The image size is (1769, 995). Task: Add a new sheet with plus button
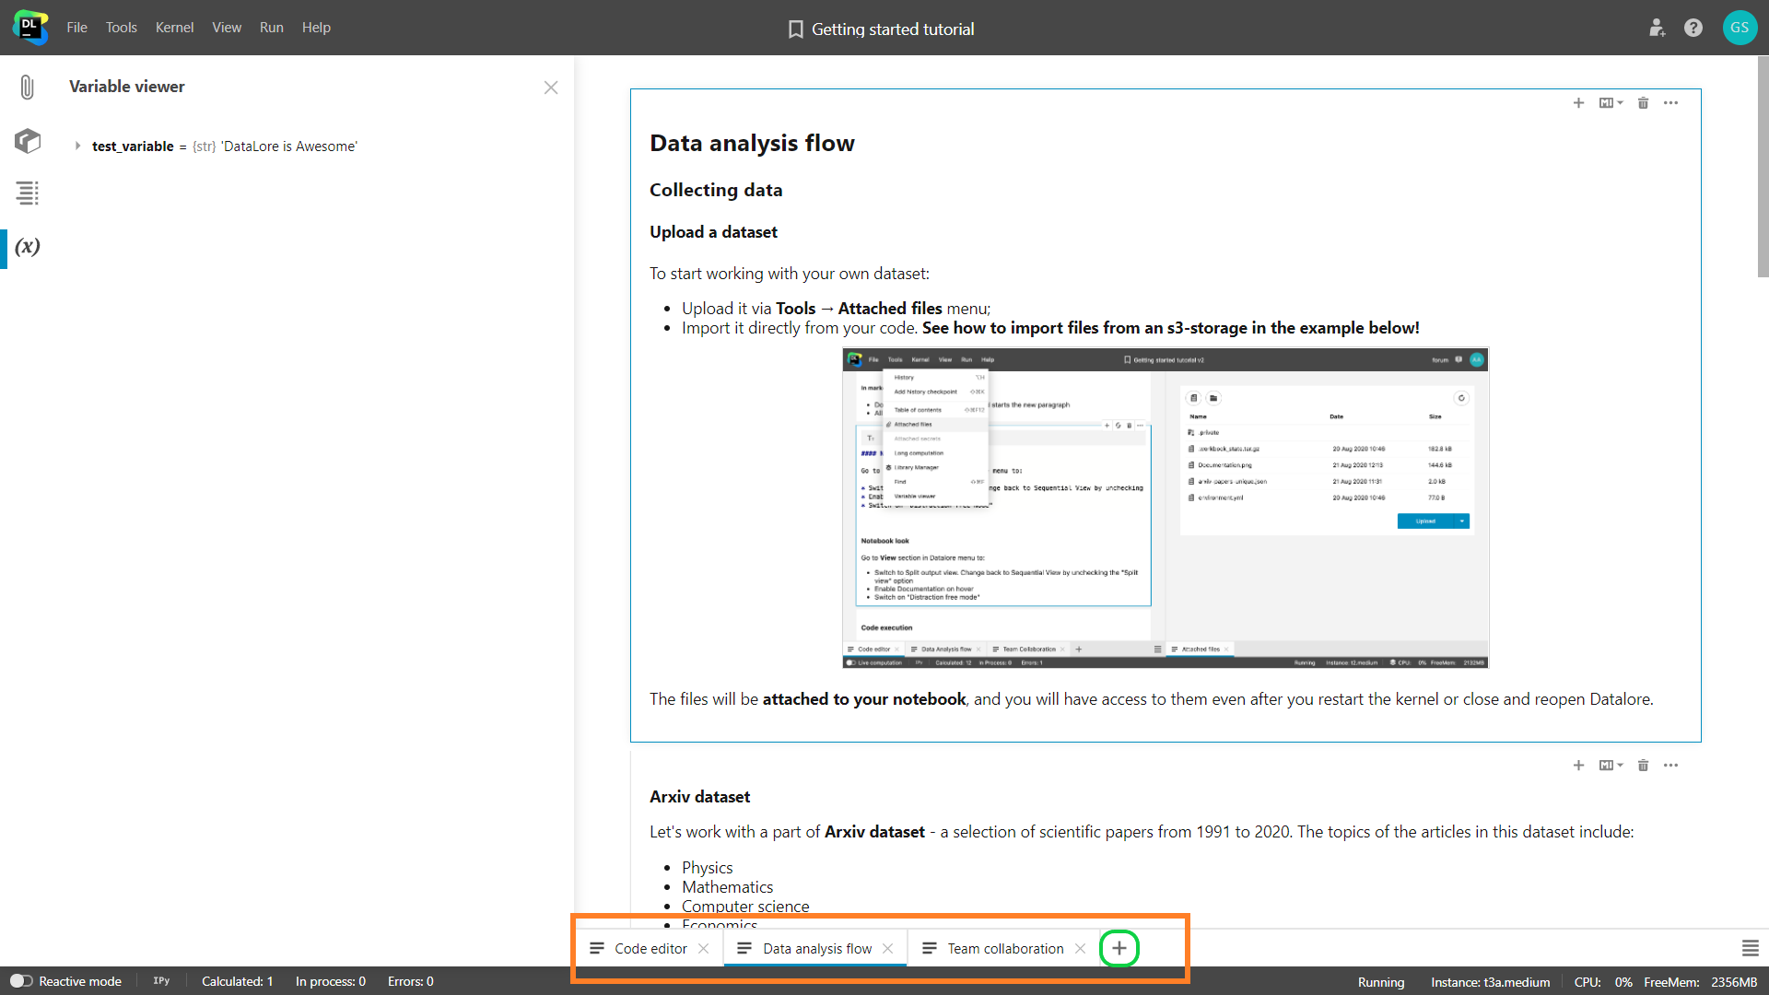coord(1119,948)
